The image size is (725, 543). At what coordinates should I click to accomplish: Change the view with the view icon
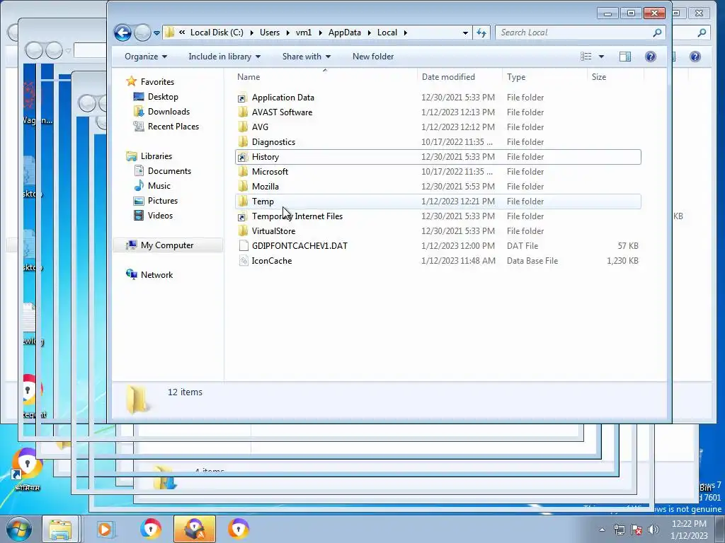point(586,57)
